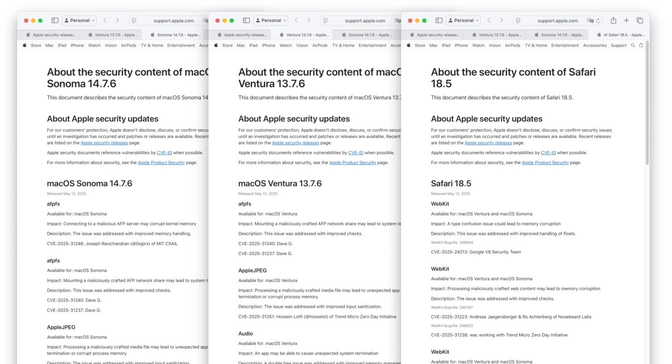Expand the Personal profile dropdown in the Ventura window
This screenshot has width=672, height=364.
(x=271, y=20)
